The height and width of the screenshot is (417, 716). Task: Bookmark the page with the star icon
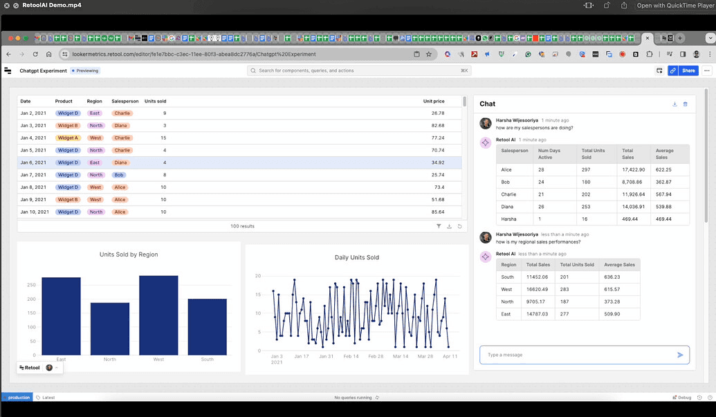[x=429, y=55]
